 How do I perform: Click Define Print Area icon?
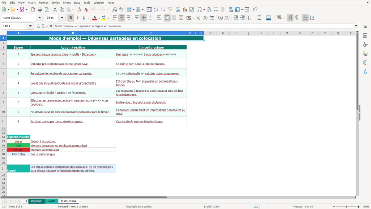pyautogui.click(x=231, y=10)
